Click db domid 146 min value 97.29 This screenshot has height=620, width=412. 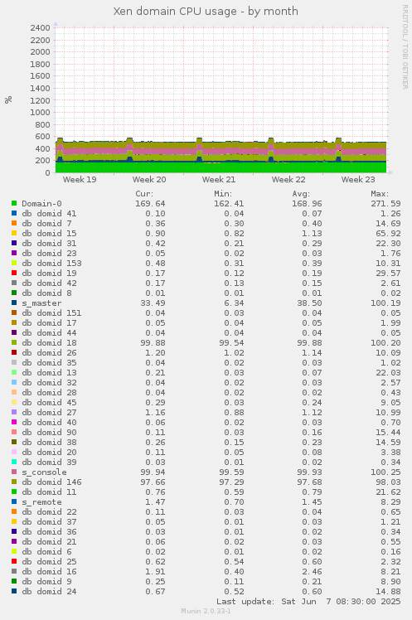pyautogui.click(x=231, y=482)
